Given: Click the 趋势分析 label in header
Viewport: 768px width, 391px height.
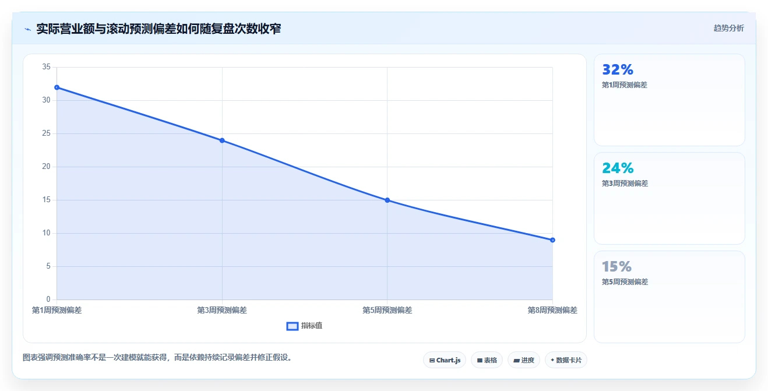Looking at the screenshot, I should click(728, 28).
